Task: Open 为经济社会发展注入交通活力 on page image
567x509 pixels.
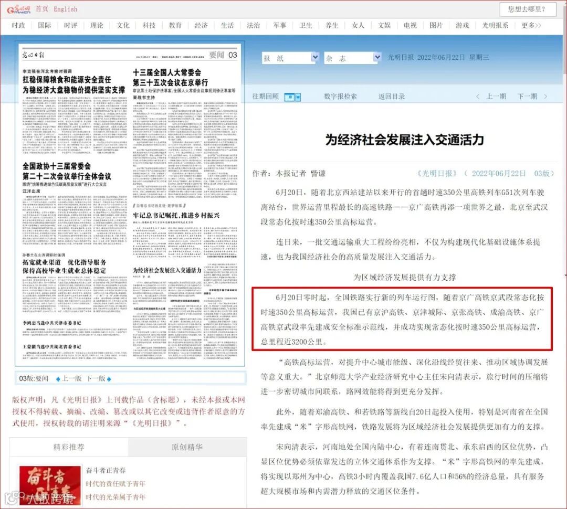Action: [x=167, y=270]
